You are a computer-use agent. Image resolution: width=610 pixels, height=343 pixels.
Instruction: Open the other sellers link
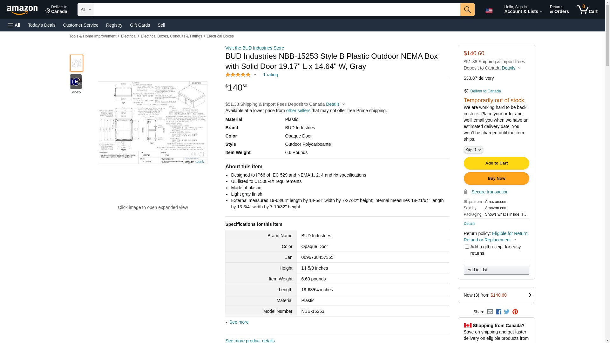tap(298, 111)
